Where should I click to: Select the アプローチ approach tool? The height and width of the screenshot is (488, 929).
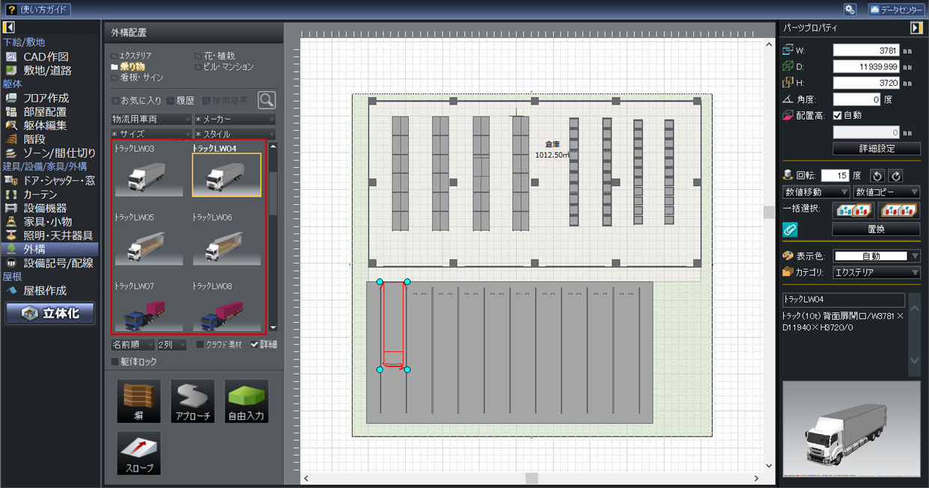click(x=192, y=401)
